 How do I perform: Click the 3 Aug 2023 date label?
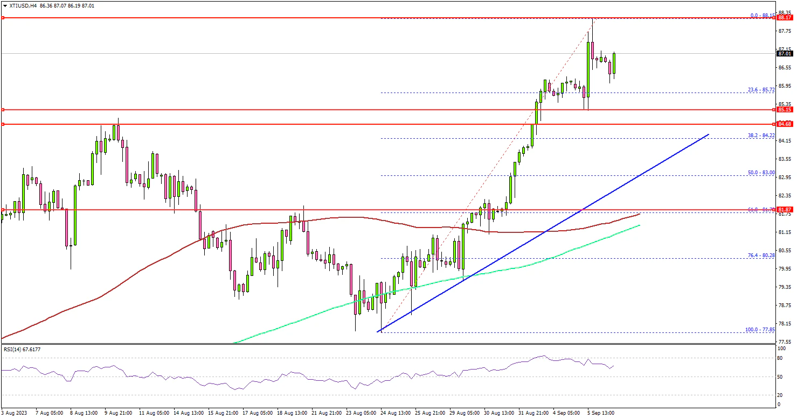click(15, 413)
